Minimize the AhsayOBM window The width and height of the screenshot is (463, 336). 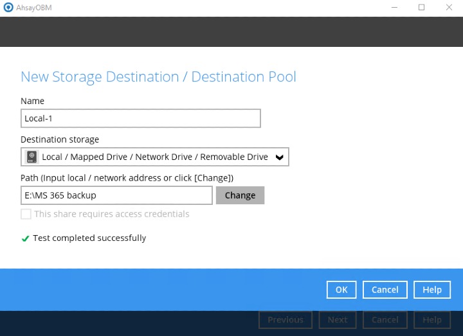tap(394, 8)
